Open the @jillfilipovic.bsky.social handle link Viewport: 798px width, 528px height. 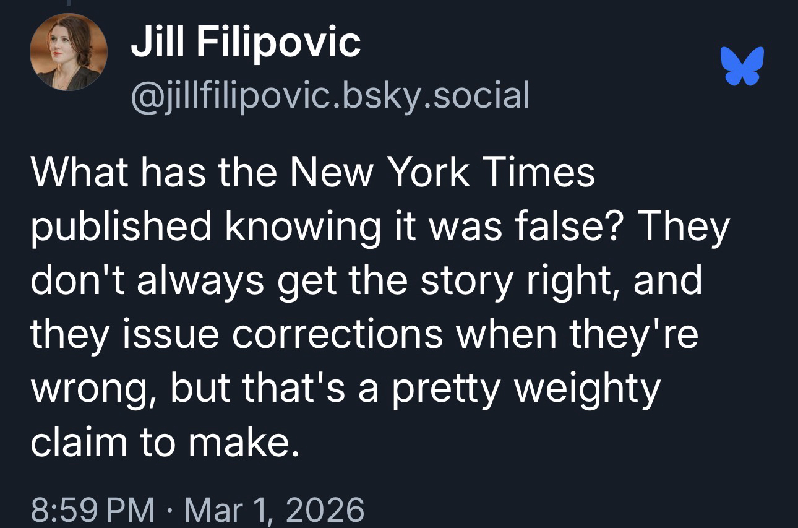[x=330, y=95]
